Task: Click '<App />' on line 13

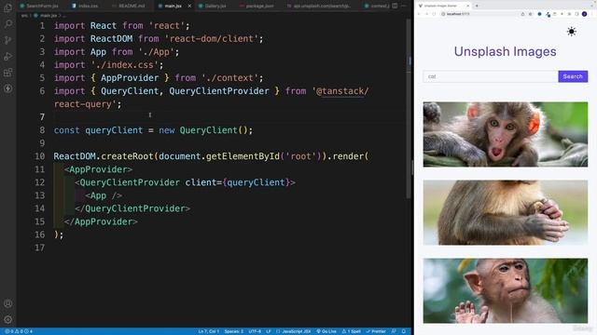Action: 104,195
